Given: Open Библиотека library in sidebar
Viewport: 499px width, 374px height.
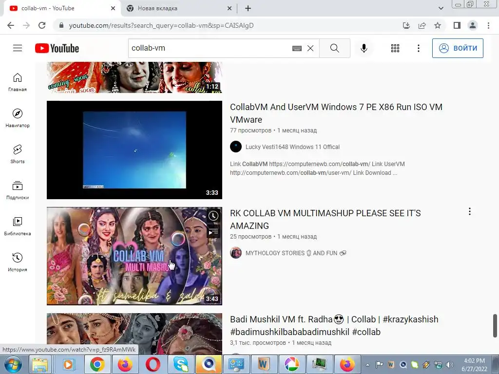Looking at the screenshot, I should pos(18,226).
